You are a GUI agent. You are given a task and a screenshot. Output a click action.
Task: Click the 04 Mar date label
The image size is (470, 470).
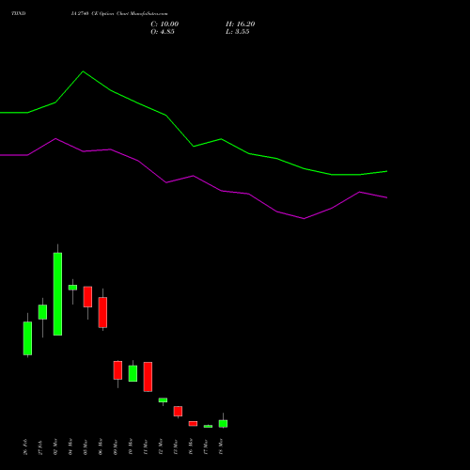tap(70, 447)
